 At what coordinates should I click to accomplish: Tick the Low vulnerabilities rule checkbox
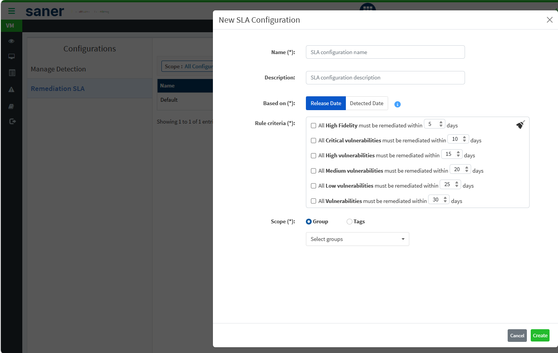click(314, 186)
